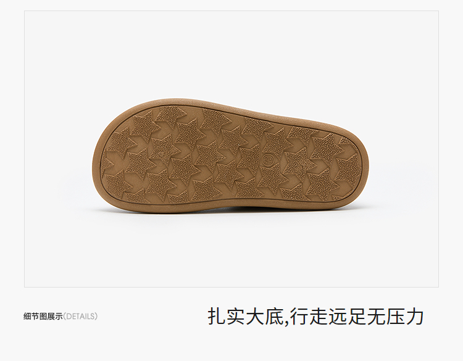Click the (DETAILS) gray text

(80, 317)
